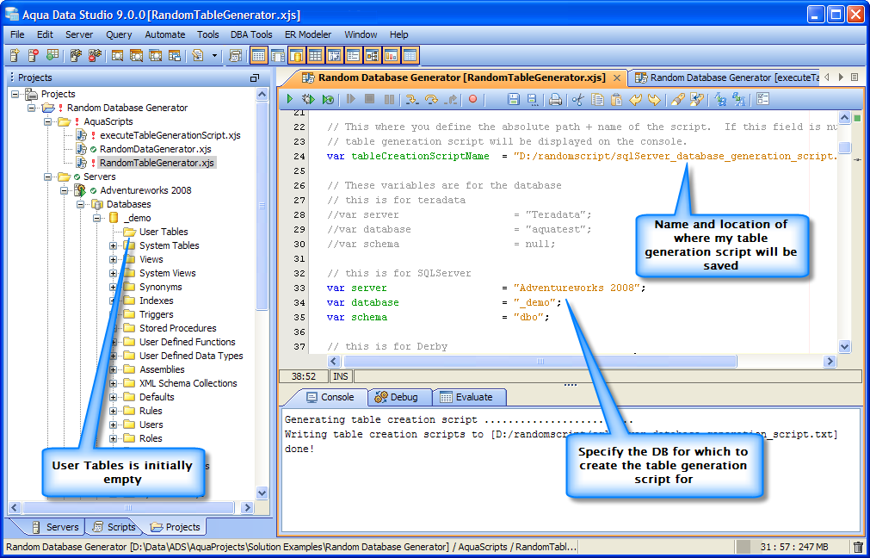Collapse the AquaScripts folder

pos(48,121)
